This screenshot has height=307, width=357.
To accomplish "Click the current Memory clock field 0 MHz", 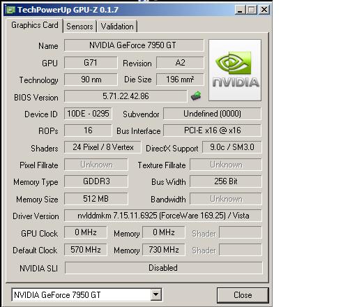I will coord(164,232).
